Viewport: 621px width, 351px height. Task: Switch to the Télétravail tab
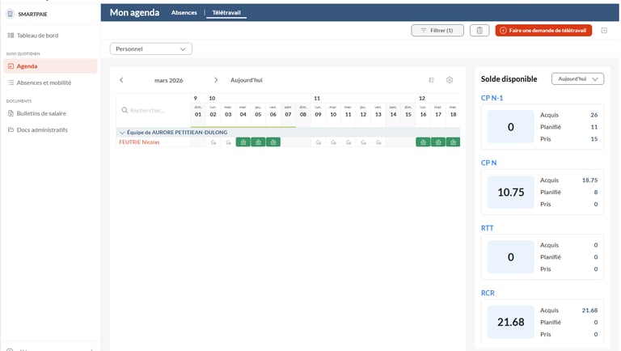pyautogui.click(x=226, y=13)
